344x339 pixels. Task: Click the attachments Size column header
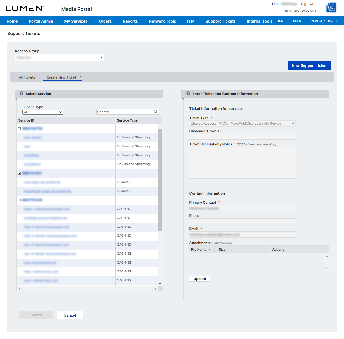pyautogui.click(x=244, y=250)
